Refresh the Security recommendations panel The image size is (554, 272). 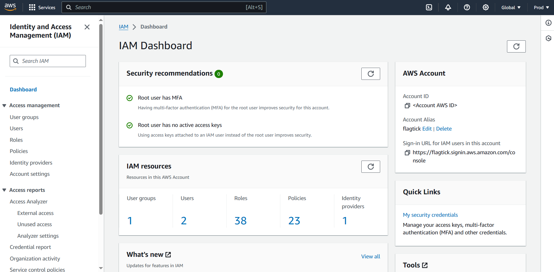coord(370,74)
